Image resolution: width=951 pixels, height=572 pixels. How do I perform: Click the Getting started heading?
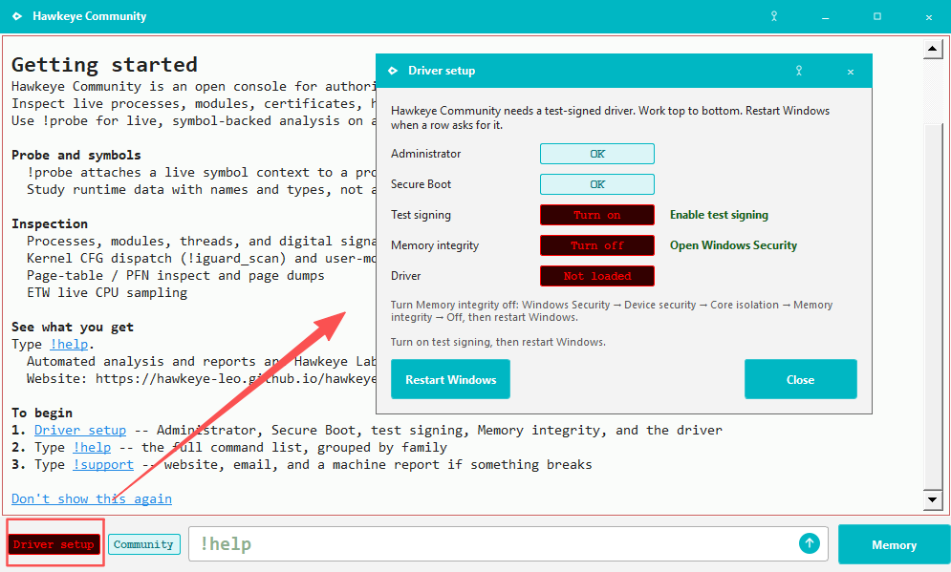(x=104, y=64)
